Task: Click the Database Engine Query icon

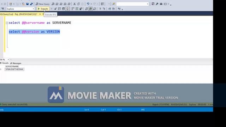Action: (x=53, y=4)
